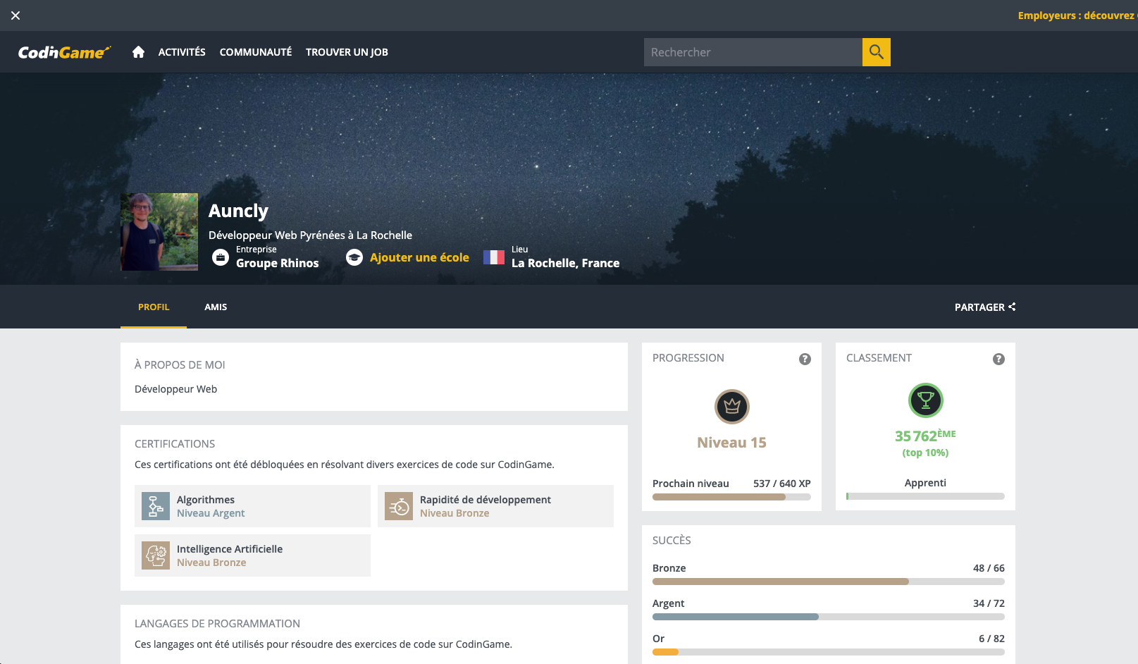
Task: Select the crown Niveau 15 icon
Action: click(731, 407)
